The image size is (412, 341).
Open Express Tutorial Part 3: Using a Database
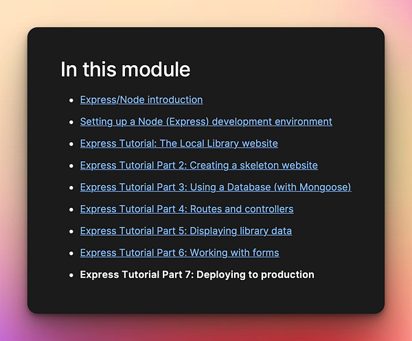coord(216,187)
